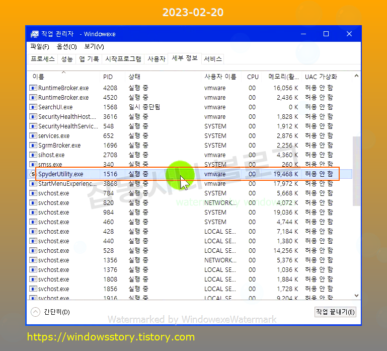Screen dimensions: 387x351
Task: Select the SearchUI.exe row name
Action: pyautogui.click(x=55, y=107)
